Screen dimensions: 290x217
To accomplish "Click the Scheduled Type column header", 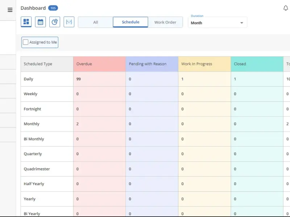I will (x=47, y=64).
